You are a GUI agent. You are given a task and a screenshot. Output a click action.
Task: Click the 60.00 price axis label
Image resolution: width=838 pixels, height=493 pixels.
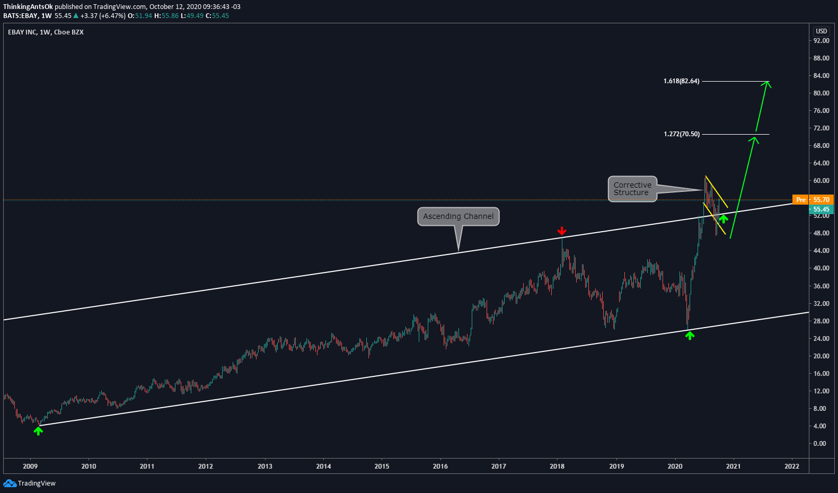click(x=821, y=181)
